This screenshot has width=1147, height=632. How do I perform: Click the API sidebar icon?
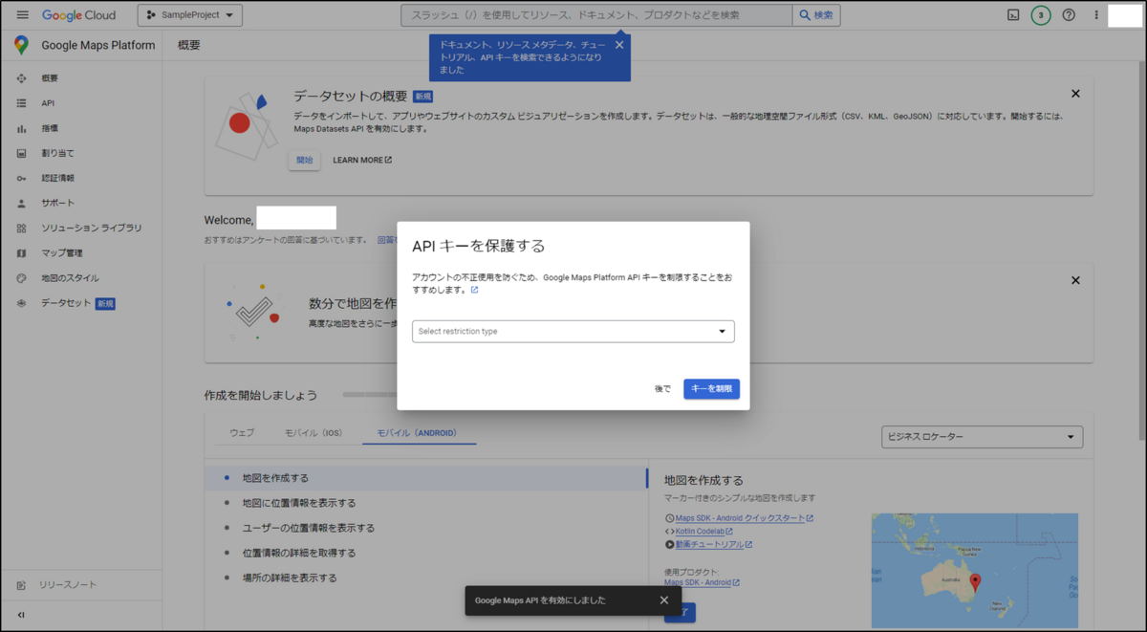tap(21, 103)
